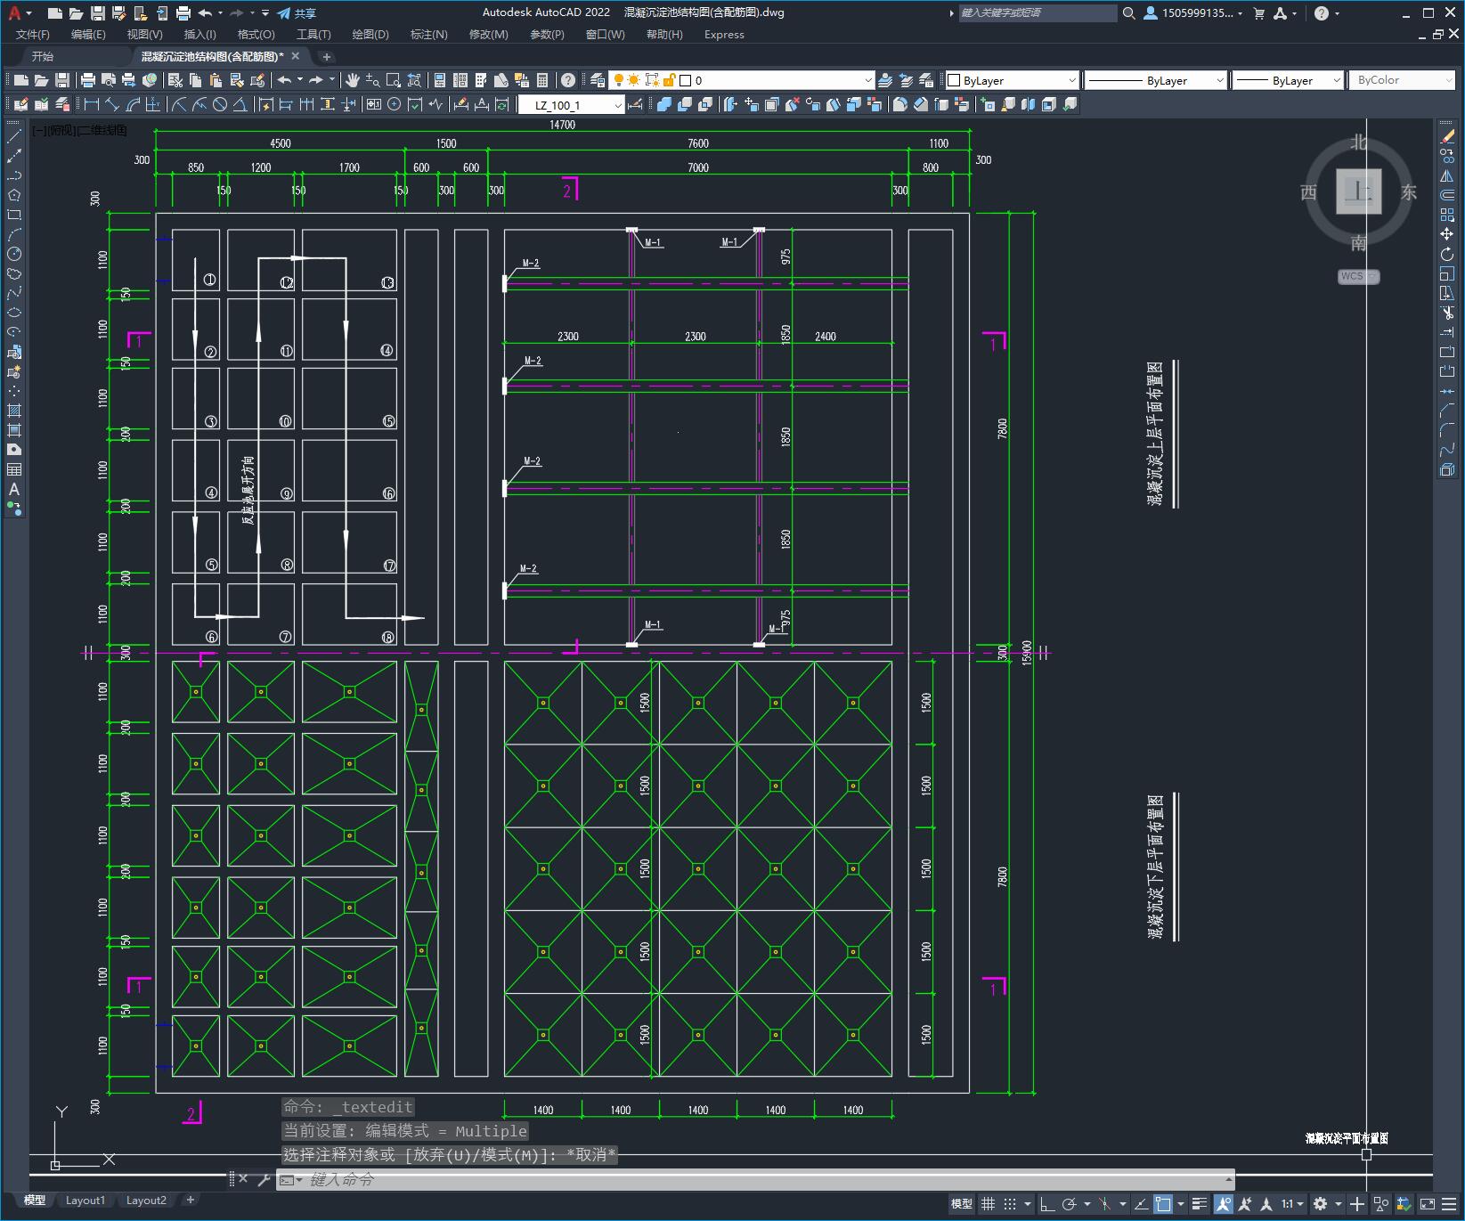
Task: Click the Arc Length dimension icon
Action: (x=133, y=104)
